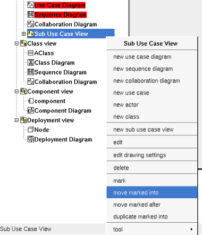Collapse the Deployment view tree node
The height and width of the screenshot is (235, 202).
point(16,120)
